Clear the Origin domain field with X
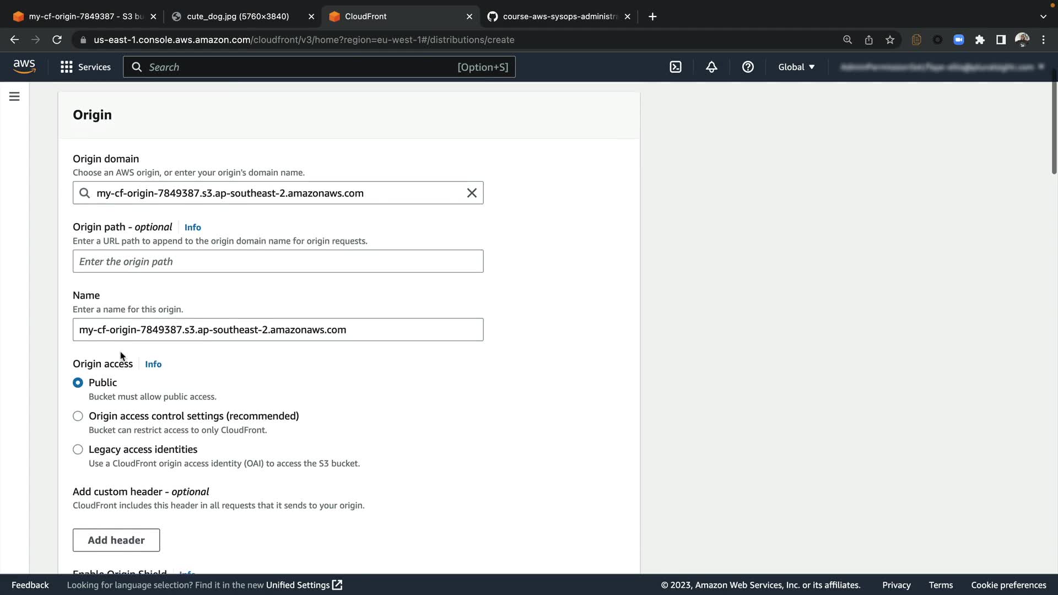Screen dimensions: 1058x595 (x=472, y=193)
